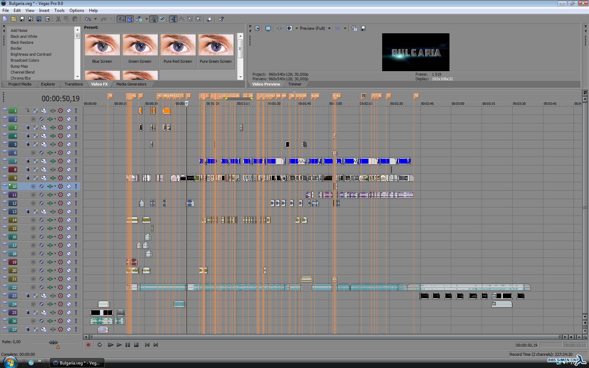Screen dimensions: 589x368
Task: Open Project Video Properties in the preview toolbar
Action: pyautogui.click(x=257, y=28)
